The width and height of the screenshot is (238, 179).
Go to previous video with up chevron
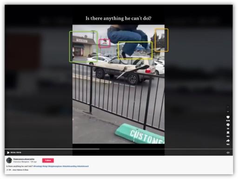pos(228,107)
